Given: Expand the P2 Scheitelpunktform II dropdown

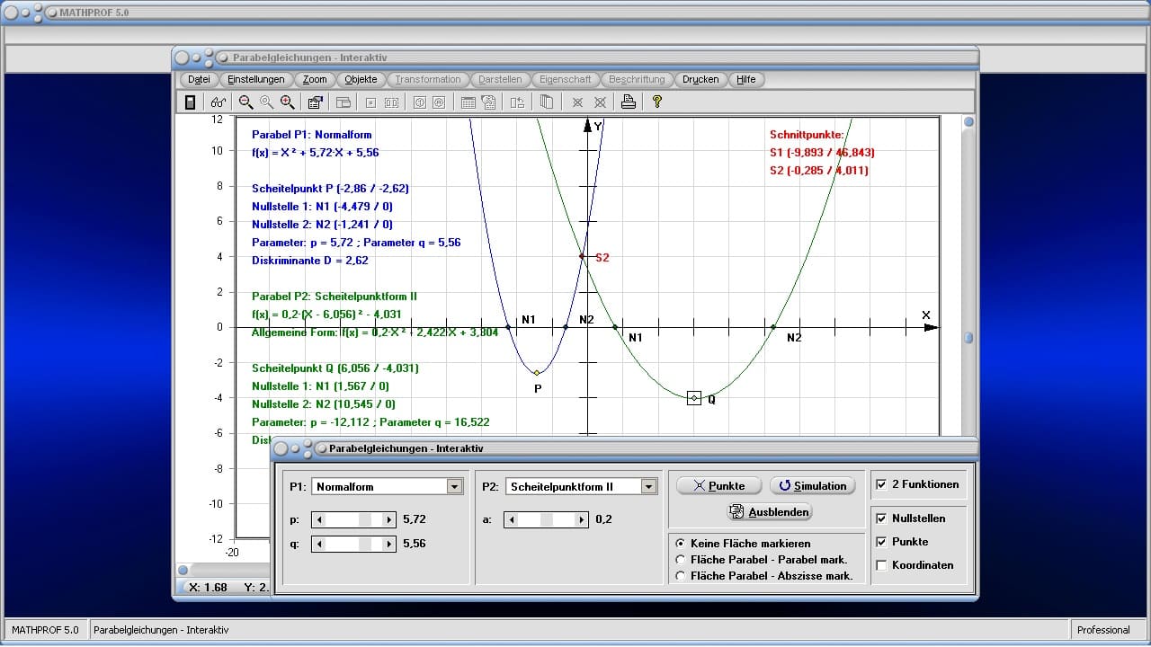Looking at the screenshot, I should click(x=648, y=486).
